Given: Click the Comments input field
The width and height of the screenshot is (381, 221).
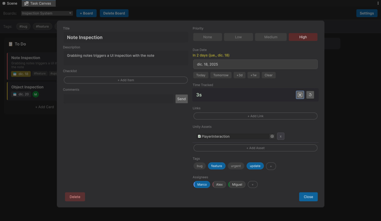Looking at the screenshot, I should point(118,99).
